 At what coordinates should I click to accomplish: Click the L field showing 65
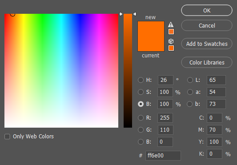point(216,80)
